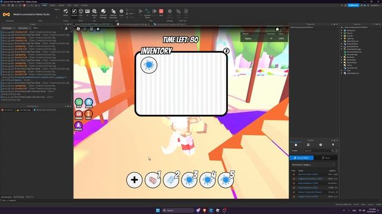Open the red Rewards button in game
The height and width of the screenshot is (214, 382).
click(79, 115)
